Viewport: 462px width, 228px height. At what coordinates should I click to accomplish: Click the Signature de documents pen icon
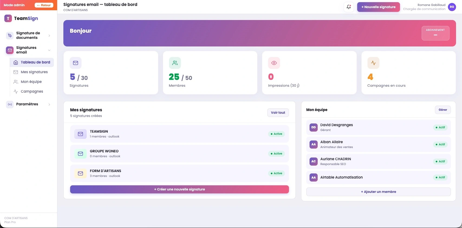coord(10,35)
